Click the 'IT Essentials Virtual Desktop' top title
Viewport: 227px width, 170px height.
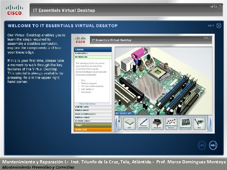pos(64,10)
